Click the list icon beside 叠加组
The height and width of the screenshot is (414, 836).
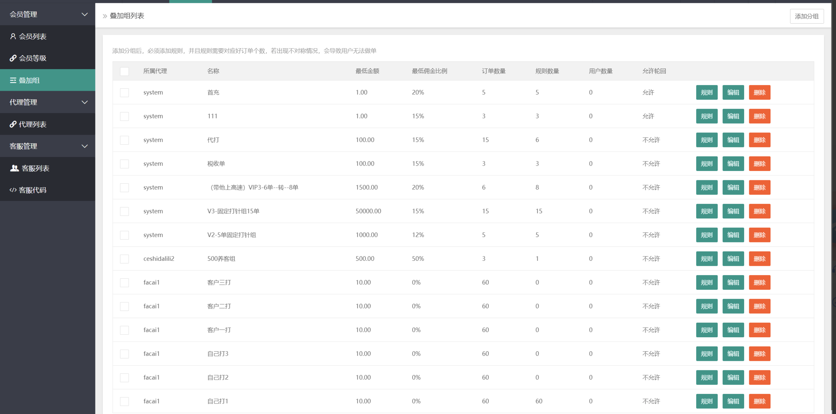pyautogui.click(x=13, y=80)
